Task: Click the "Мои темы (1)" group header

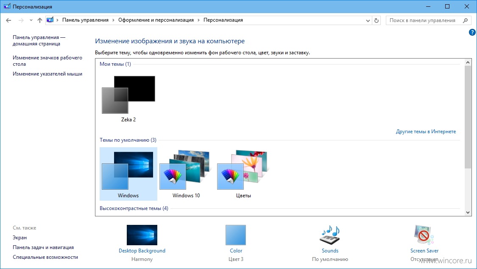Action: point(115,64)
